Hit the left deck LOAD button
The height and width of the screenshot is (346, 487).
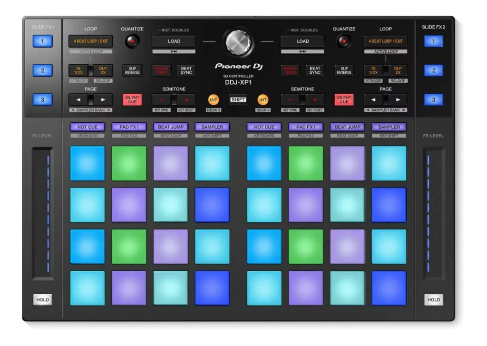click(174, 41)
